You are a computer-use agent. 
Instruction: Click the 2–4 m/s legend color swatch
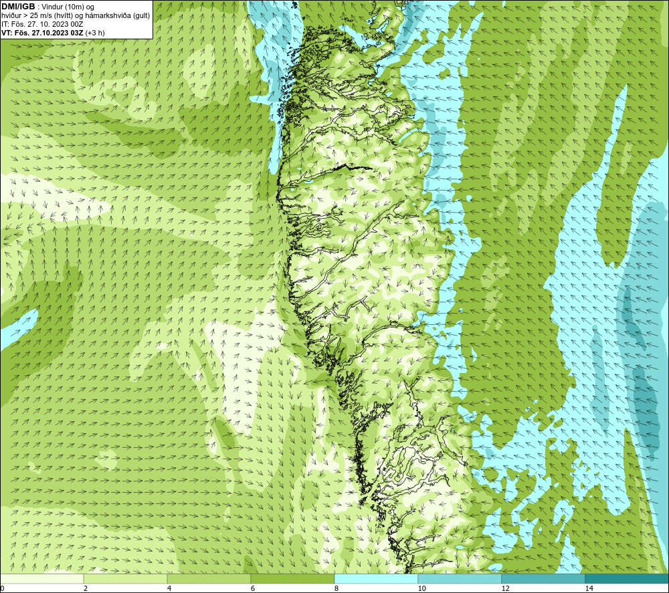126,578
